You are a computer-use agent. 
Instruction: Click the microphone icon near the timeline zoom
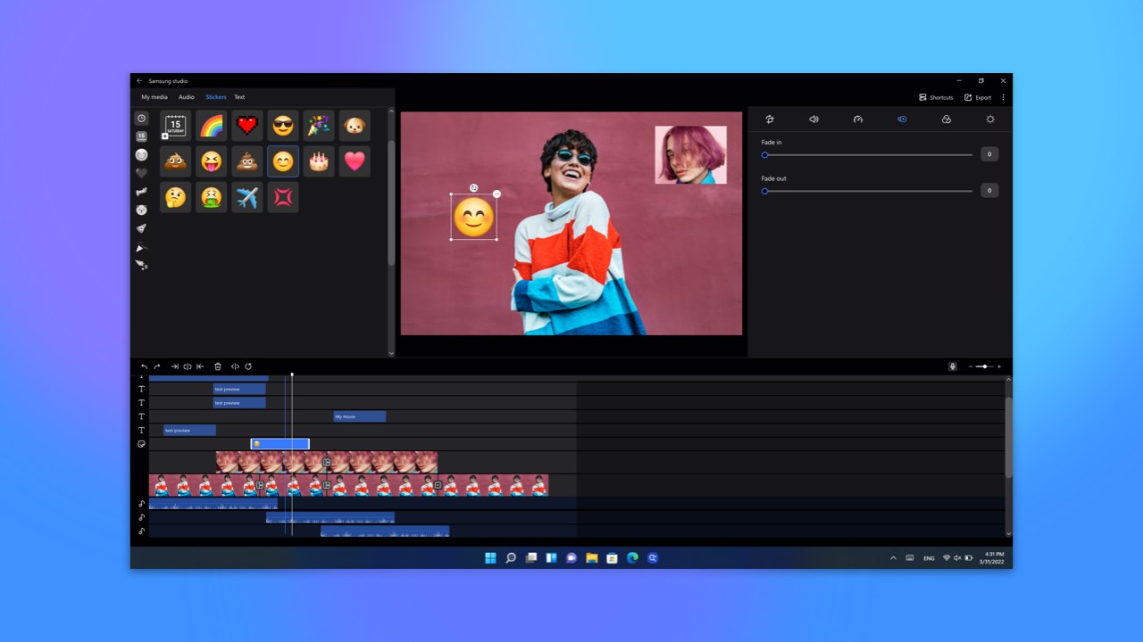[952, 366]
